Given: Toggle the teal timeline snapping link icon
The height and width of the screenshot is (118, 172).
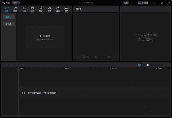Looking at the screenshot, I should [x=140, y=65].
